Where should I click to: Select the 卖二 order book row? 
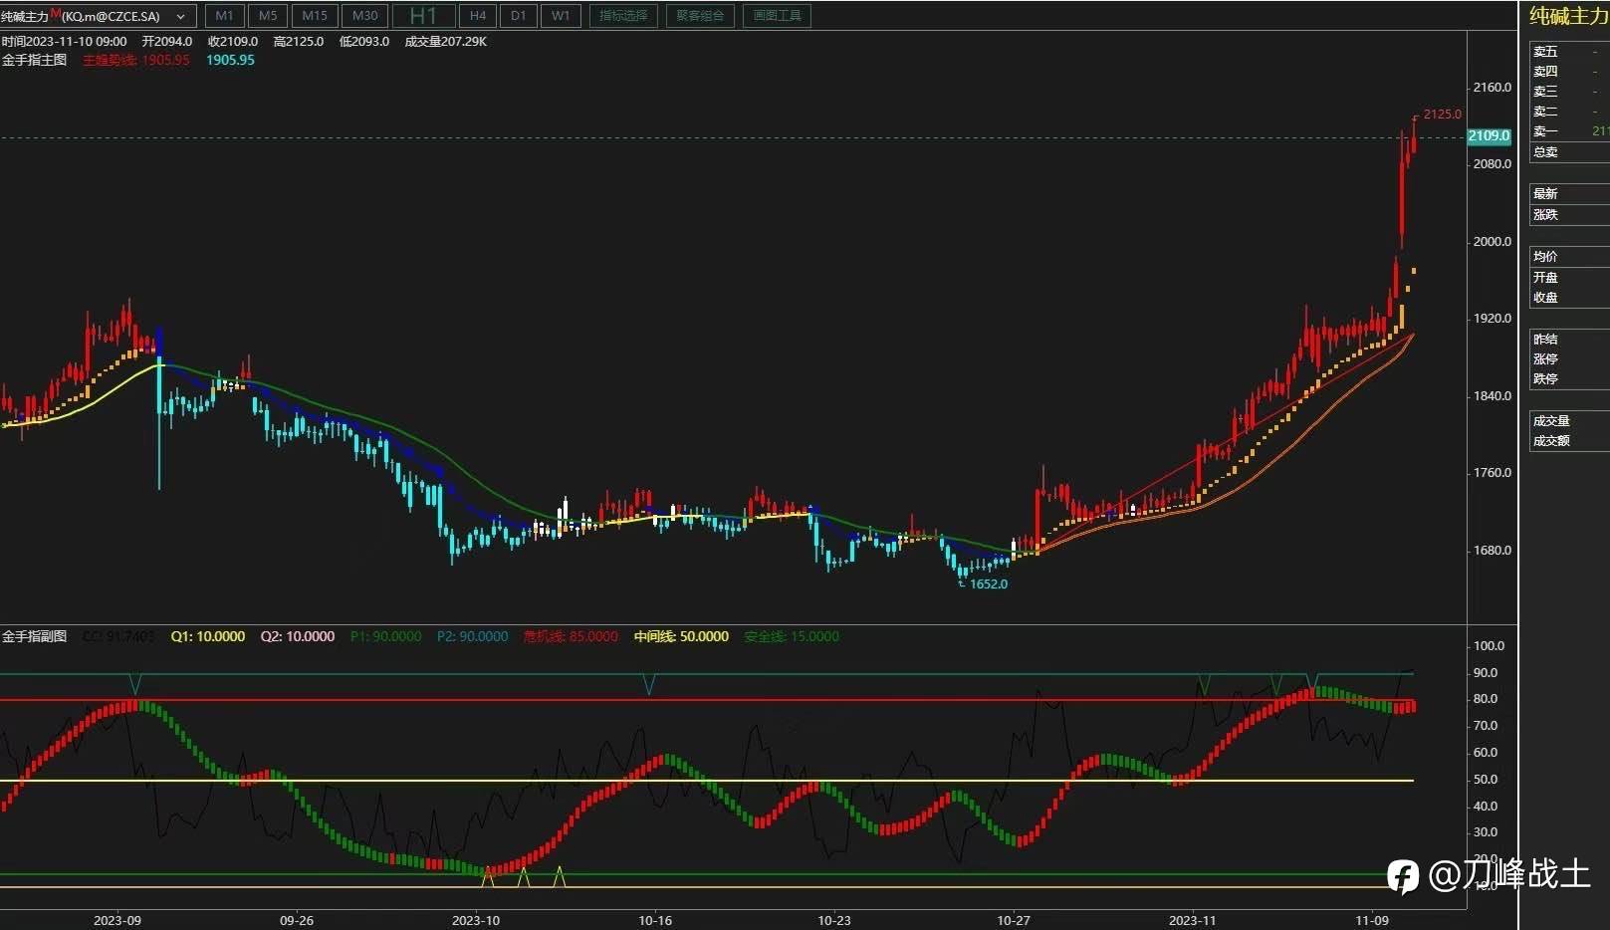tap(1570, 112)
